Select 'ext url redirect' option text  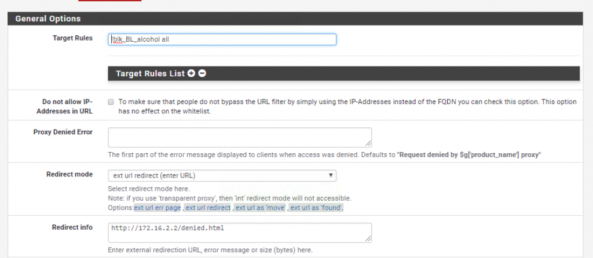(208, 208)
